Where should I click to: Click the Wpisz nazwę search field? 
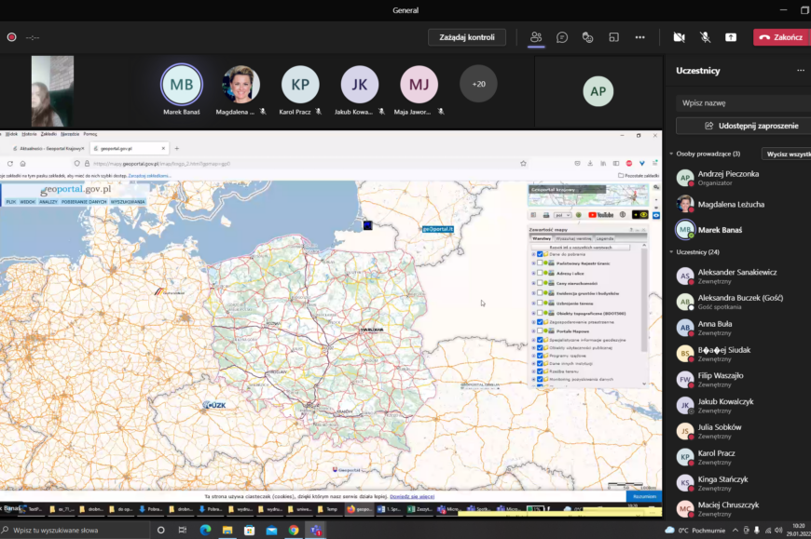coord(743,102)
